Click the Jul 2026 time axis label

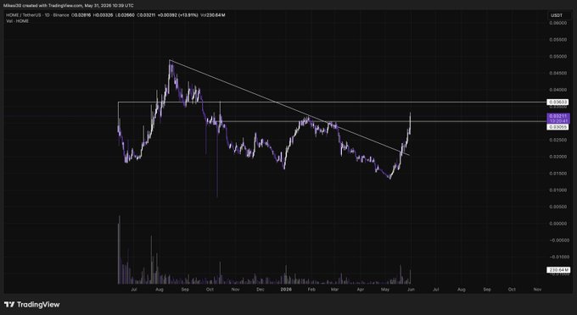pyautogui.click(x=435, y=290)
